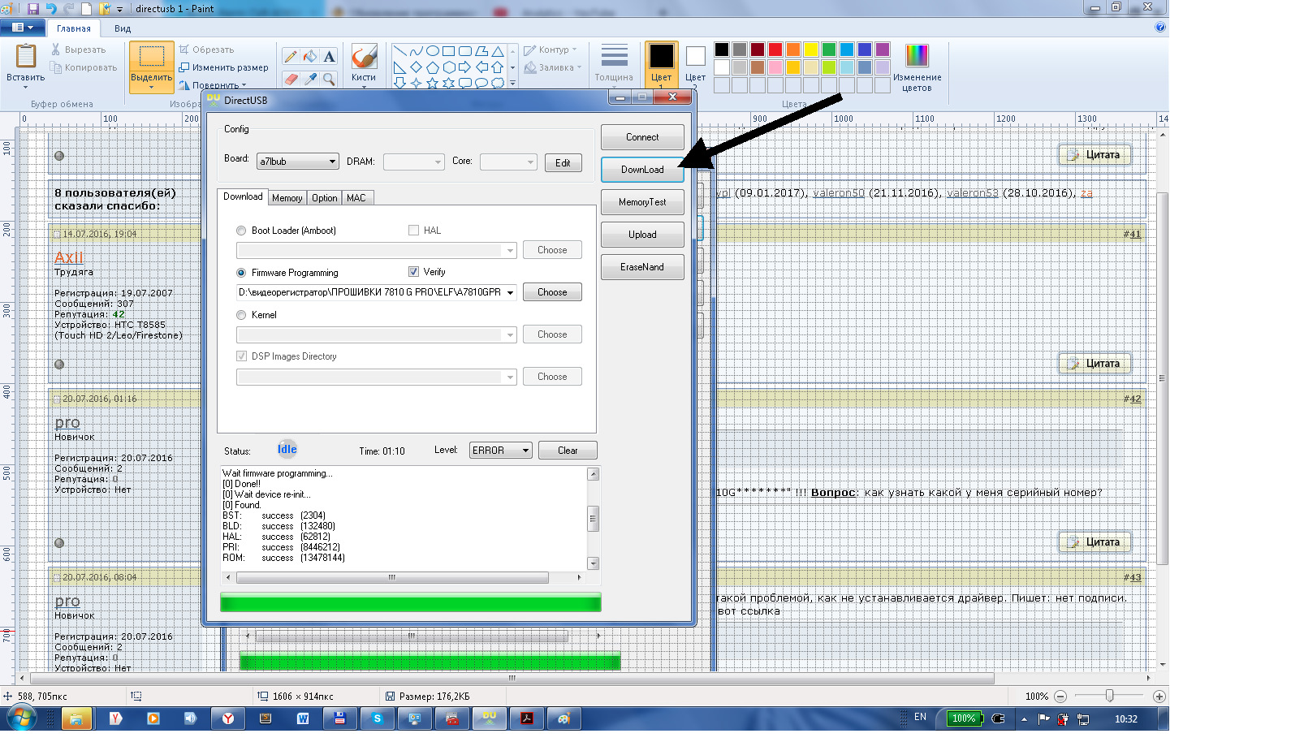Open the Level dropdown set to ERROR
This screenshot has height=742, width=1304.
tap(500, 451)
